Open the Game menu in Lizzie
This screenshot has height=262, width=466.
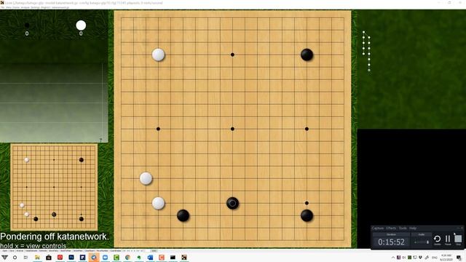coord(16,7)
